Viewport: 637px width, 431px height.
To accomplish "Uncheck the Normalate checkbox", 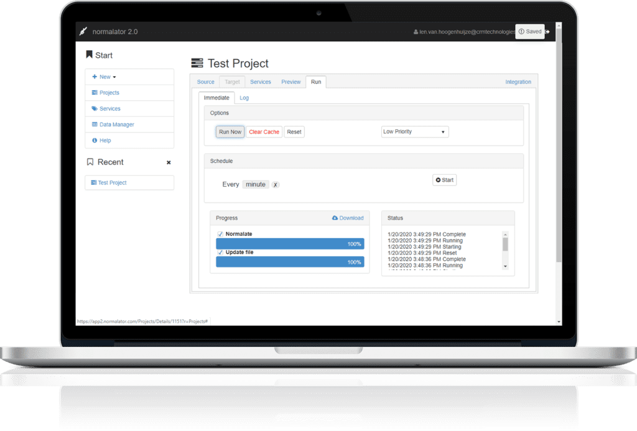I will click(220, 233).
